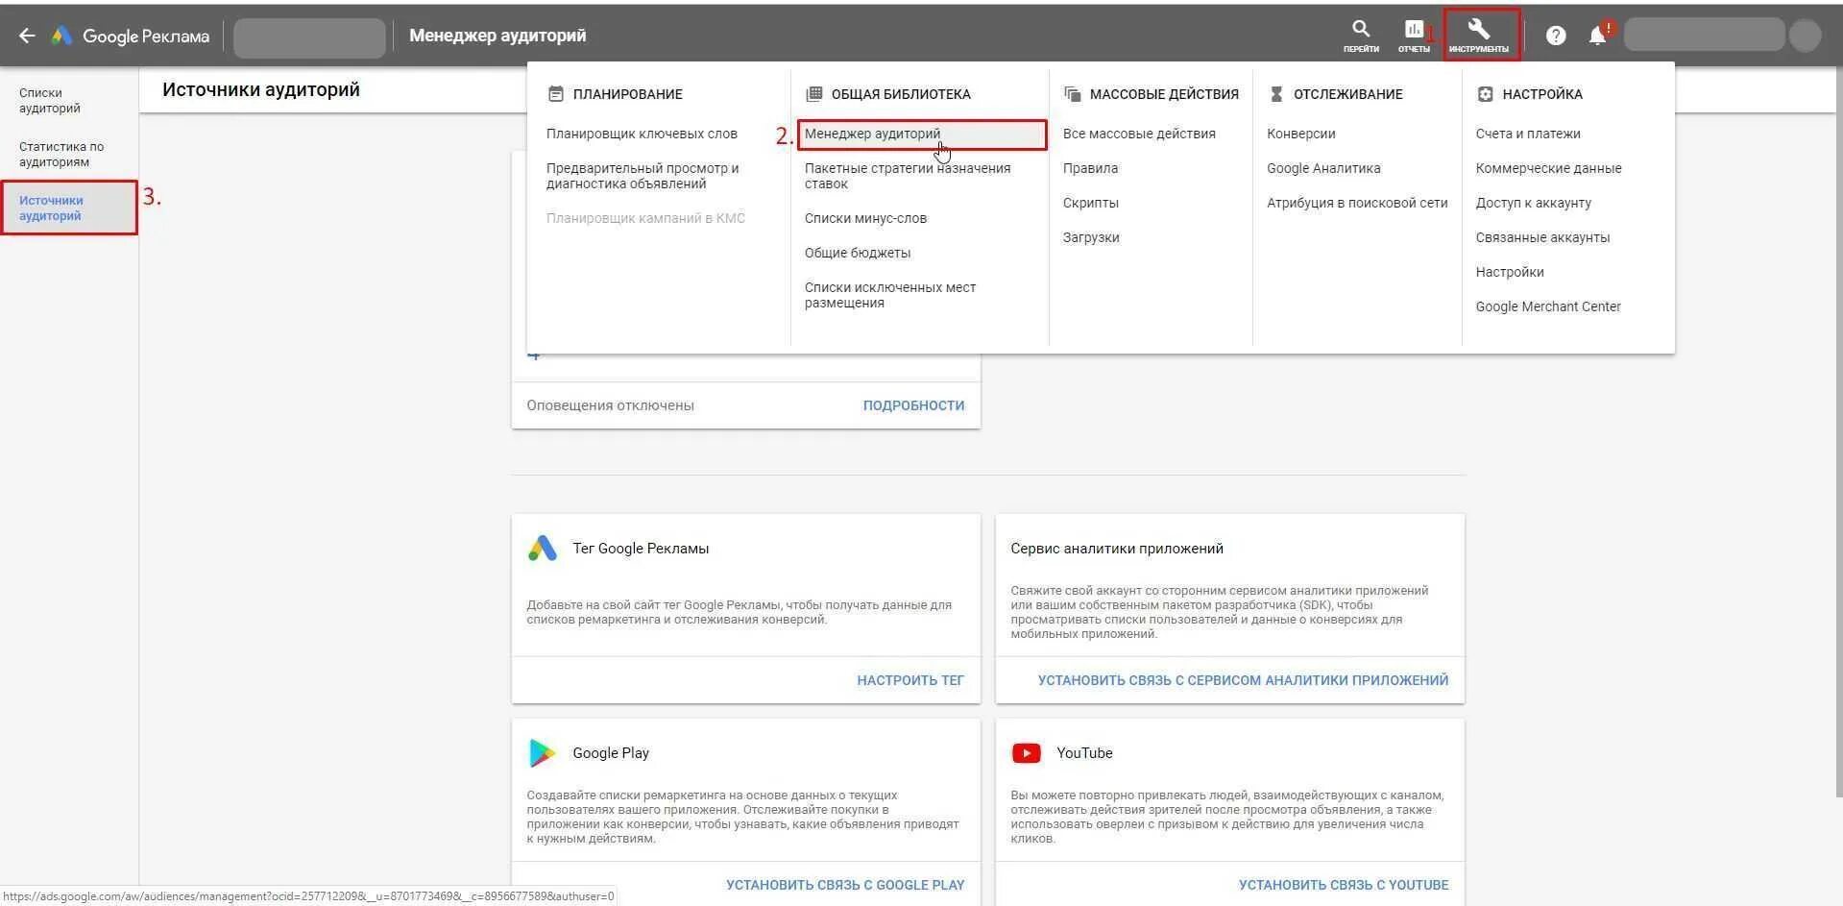Open Предварительный просмотр и диагностика объявлений
The width and height of the screenshot is (1843, 906).
click(643, 176)
